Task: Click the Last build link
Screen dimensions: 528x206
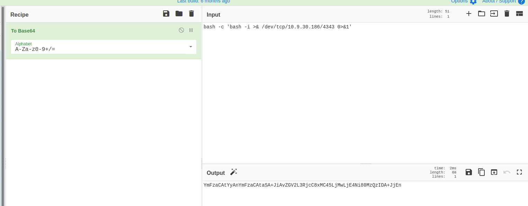Action: pyautogui.click(x=204, y=1)
